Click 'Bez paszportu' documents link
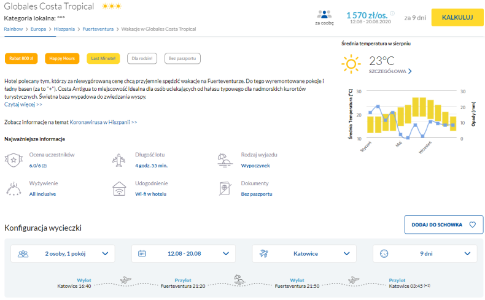 (257, 194)
